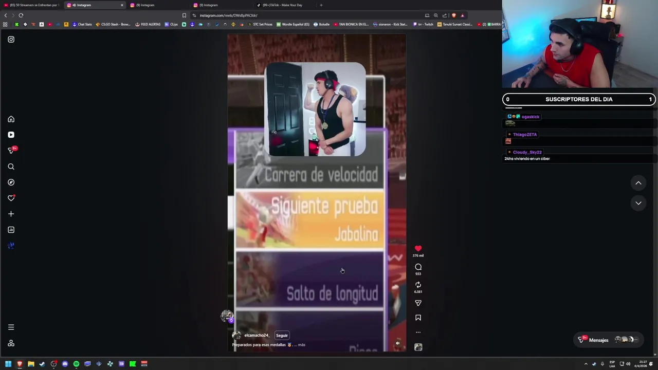This screenshot has width=658, height=370.
Task: Open reel more options three dots
Action: coord(418,332)
